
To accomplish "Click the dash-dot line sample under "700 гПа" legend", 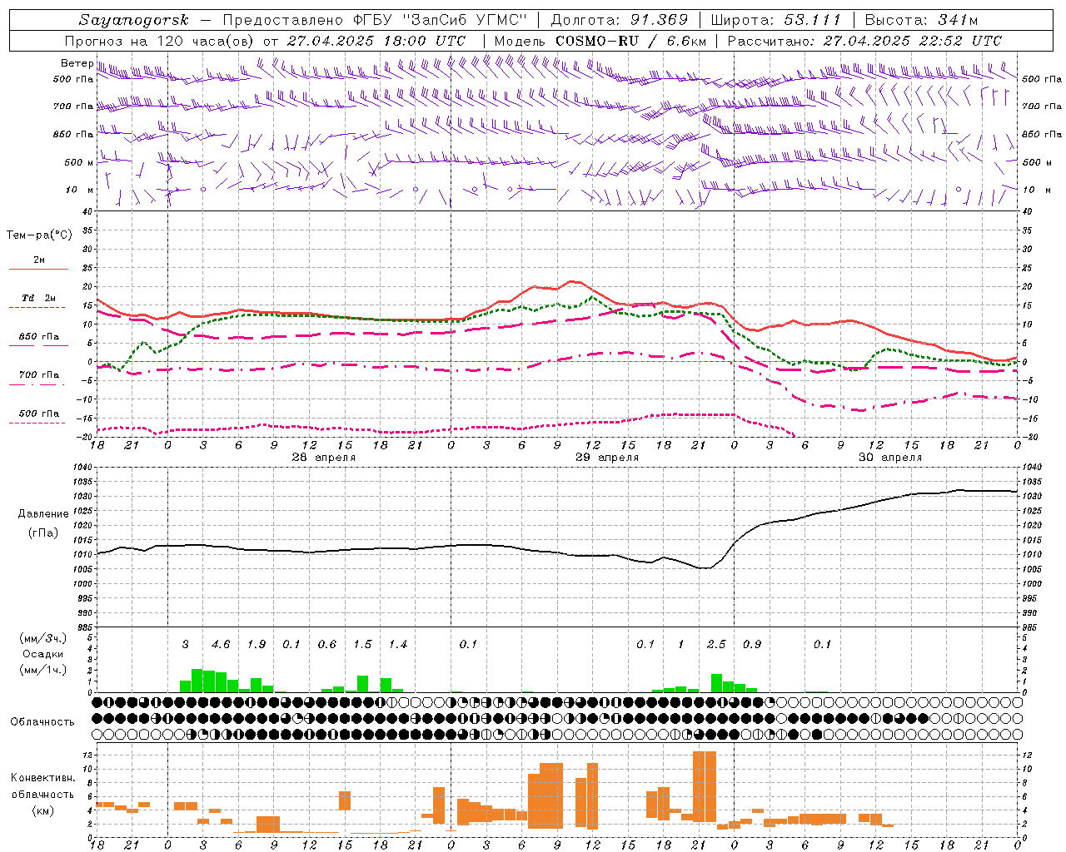I will pyautogui.click(x=37, y=384).
